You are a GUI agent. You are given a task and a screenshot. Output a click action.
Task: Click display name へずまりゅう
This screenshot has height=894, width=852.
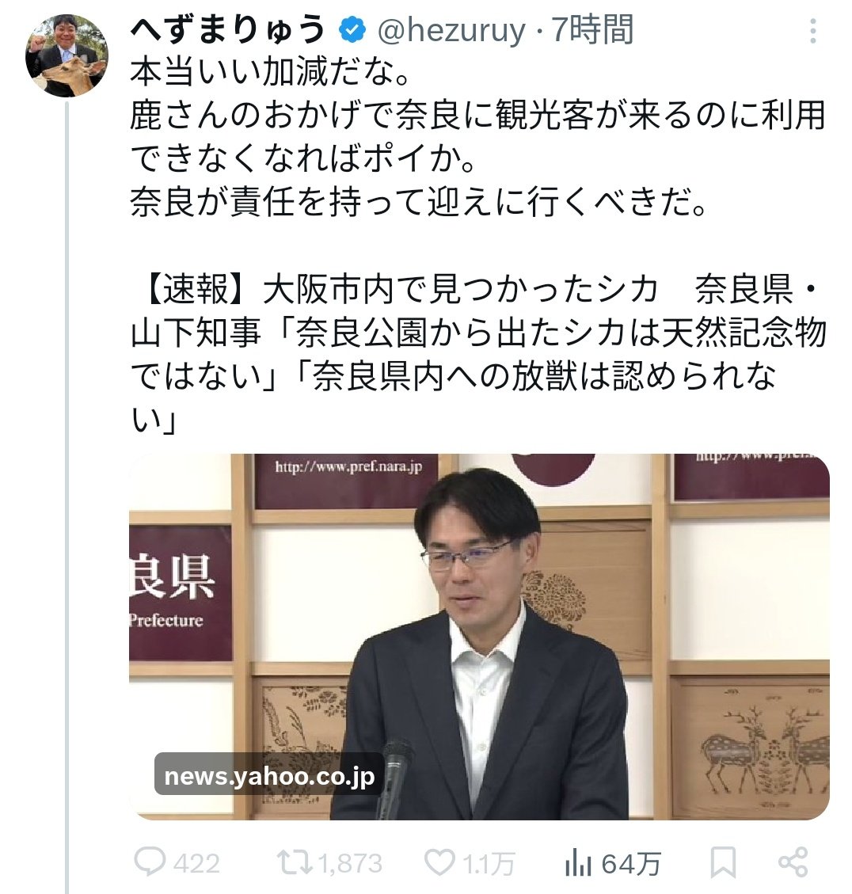pyautogui.click(x=227, y=30)
